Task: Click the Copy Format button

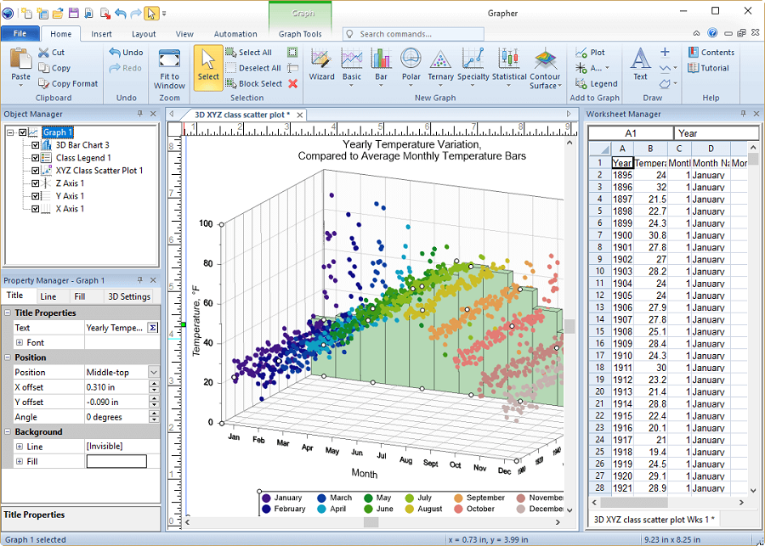Action: (68, 84)
